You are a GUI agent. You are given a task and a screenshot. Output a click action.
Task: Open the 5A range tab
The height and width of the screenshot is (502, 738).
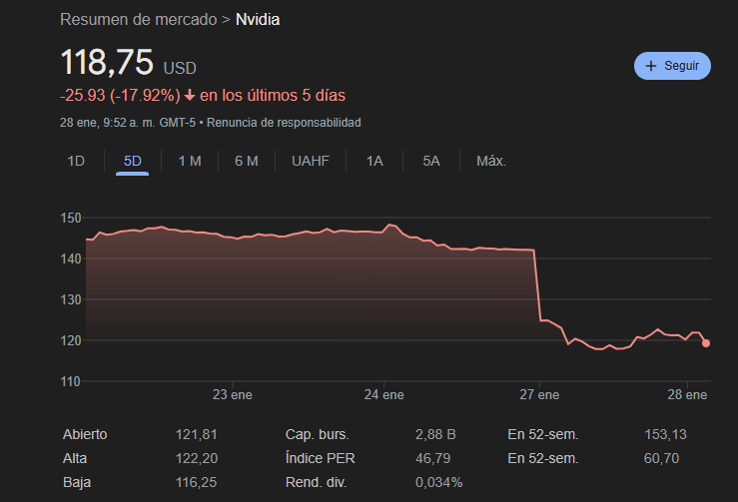[431, 161]
